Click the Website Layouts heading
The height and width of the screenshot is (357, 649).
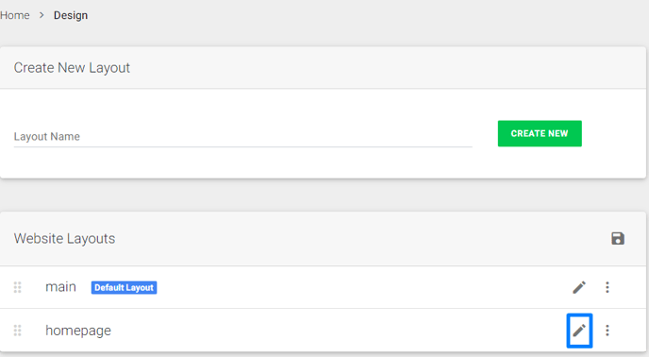click(x=64, y=238)
